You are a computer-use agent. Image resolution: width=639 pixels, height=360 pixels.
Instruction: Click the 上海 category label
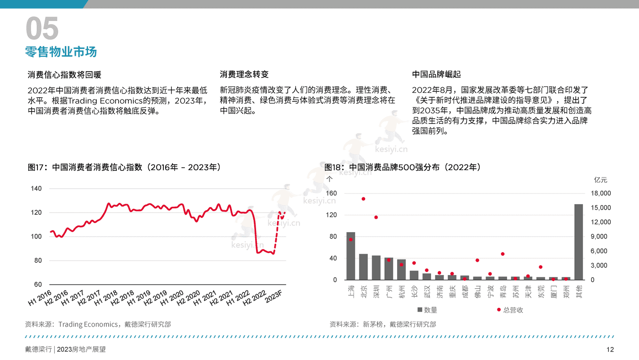click(x=351, y=291)
